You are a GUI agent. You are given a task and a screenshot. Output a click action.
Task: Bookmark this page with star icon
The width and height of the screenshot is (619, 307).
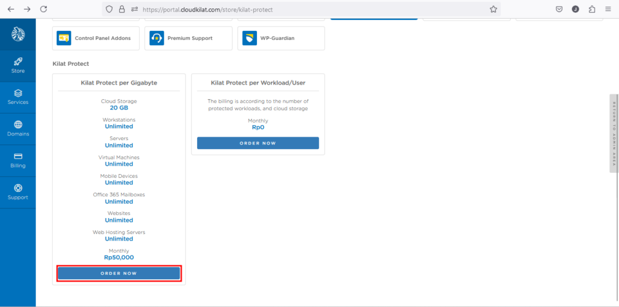493,9
